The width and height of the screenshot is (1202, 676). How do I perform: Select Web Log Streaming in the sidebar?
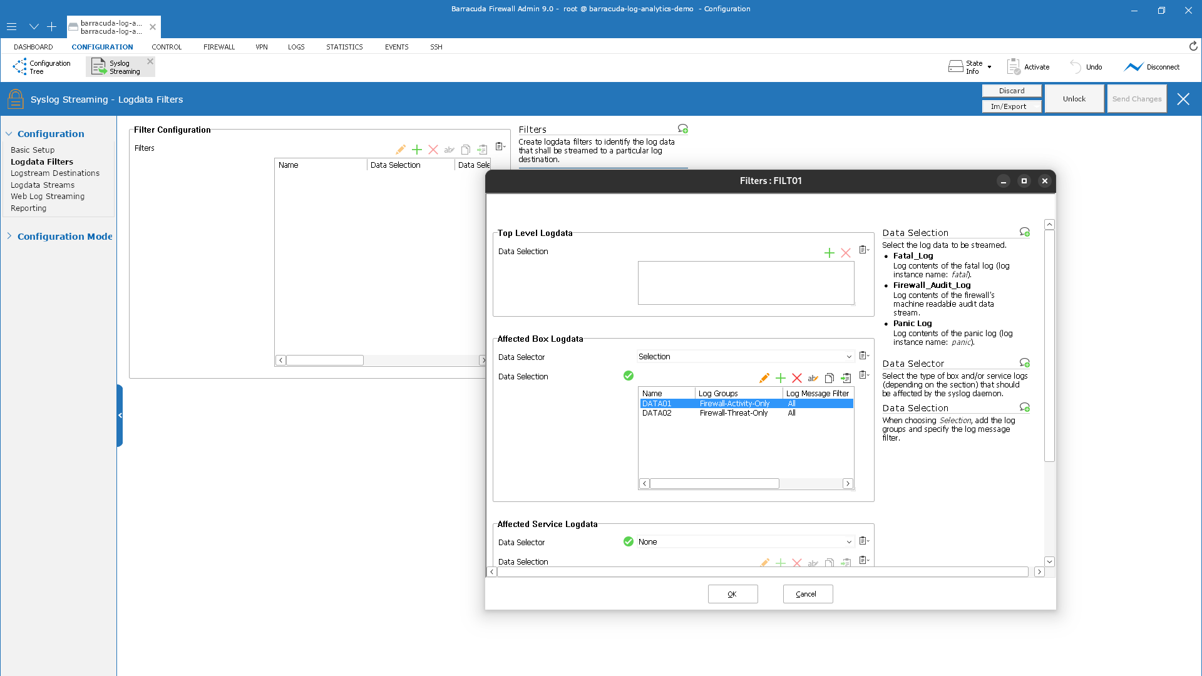pyautogui.click(x=48, y=197)
